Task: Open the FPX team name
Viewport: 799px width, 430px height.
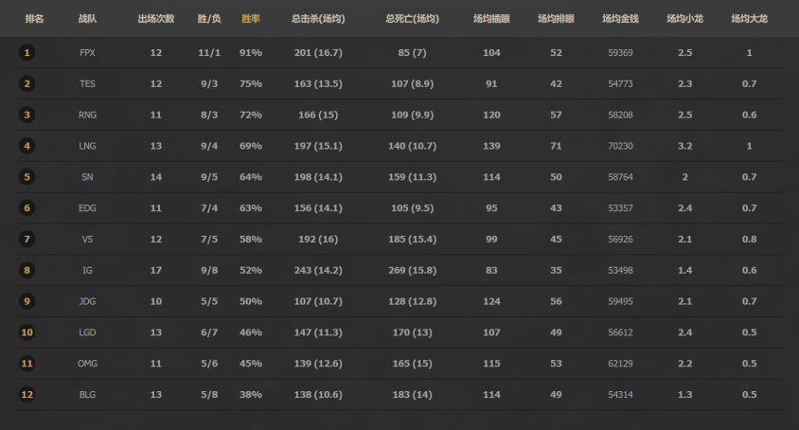Action: click(x=88, y=53)
